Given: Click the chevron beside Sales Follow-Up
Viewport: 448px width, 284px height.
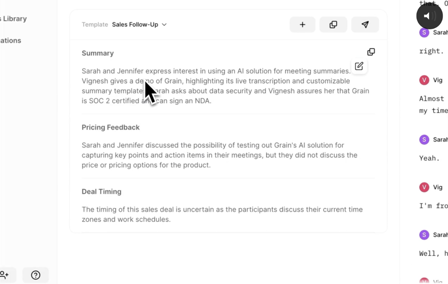Looking at the screenshot, I should coord(164,24).
